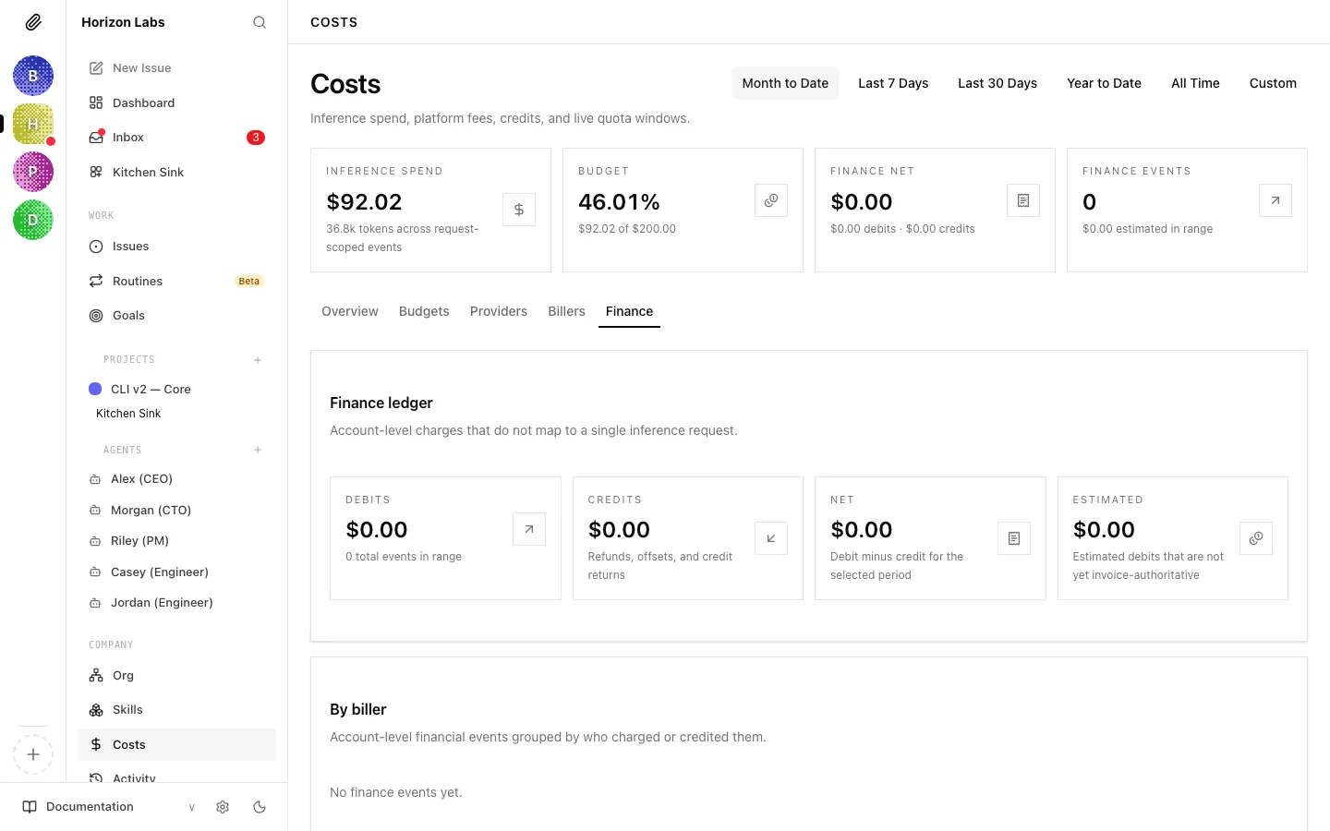This screenshot has height=831, width=1330.
Task: Open the Org page
Action: point(176,676)
